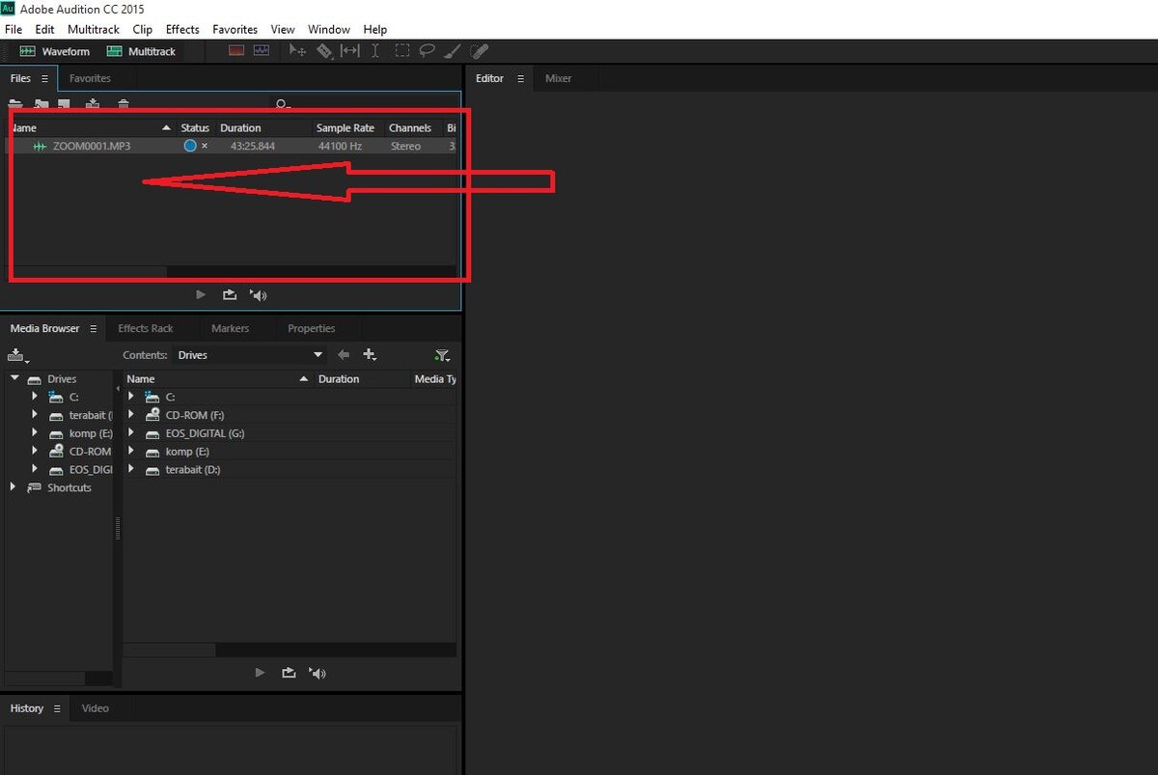Toggle Loop Playback in Files panel

tap(230, 295)
